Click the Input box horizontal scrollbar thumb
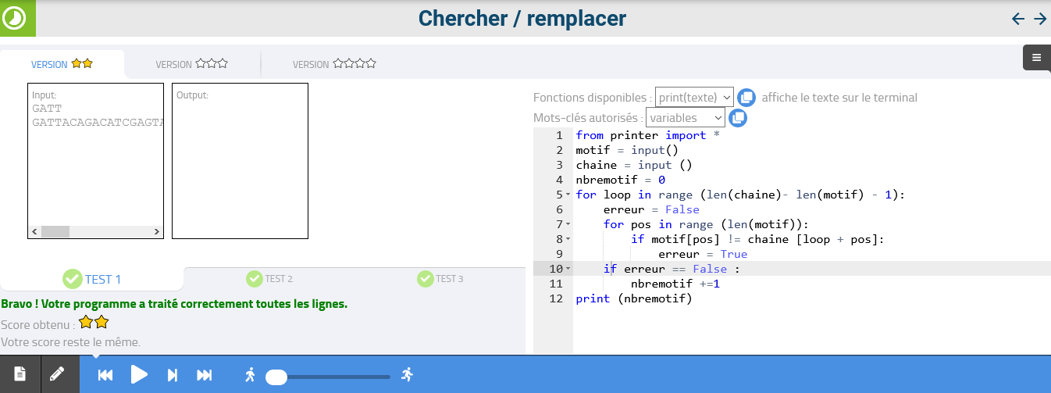Viewport: 1051px width, 393px height. tap(55, 232)
